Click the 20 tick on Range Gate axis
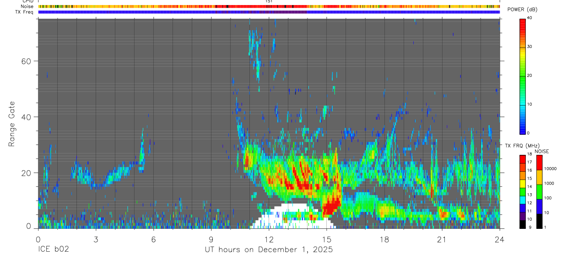The height and width of the screenshot is (259, 562). pos(25,173)
